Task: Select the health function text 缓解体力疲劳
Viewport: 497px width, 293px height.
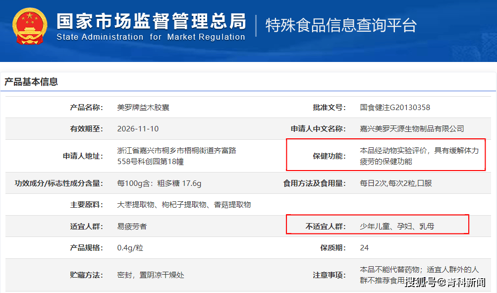Action: (x=419, y=156)
